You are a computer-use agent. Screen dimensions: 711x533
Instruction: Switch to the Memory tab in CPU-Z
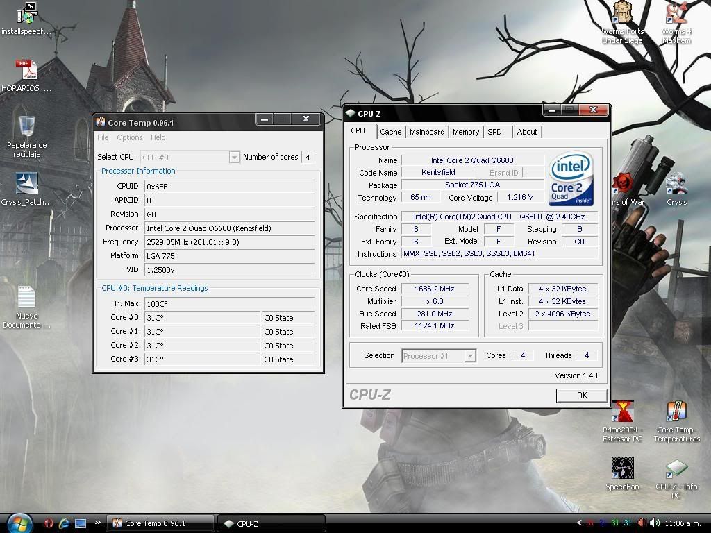tap(466, 132)
